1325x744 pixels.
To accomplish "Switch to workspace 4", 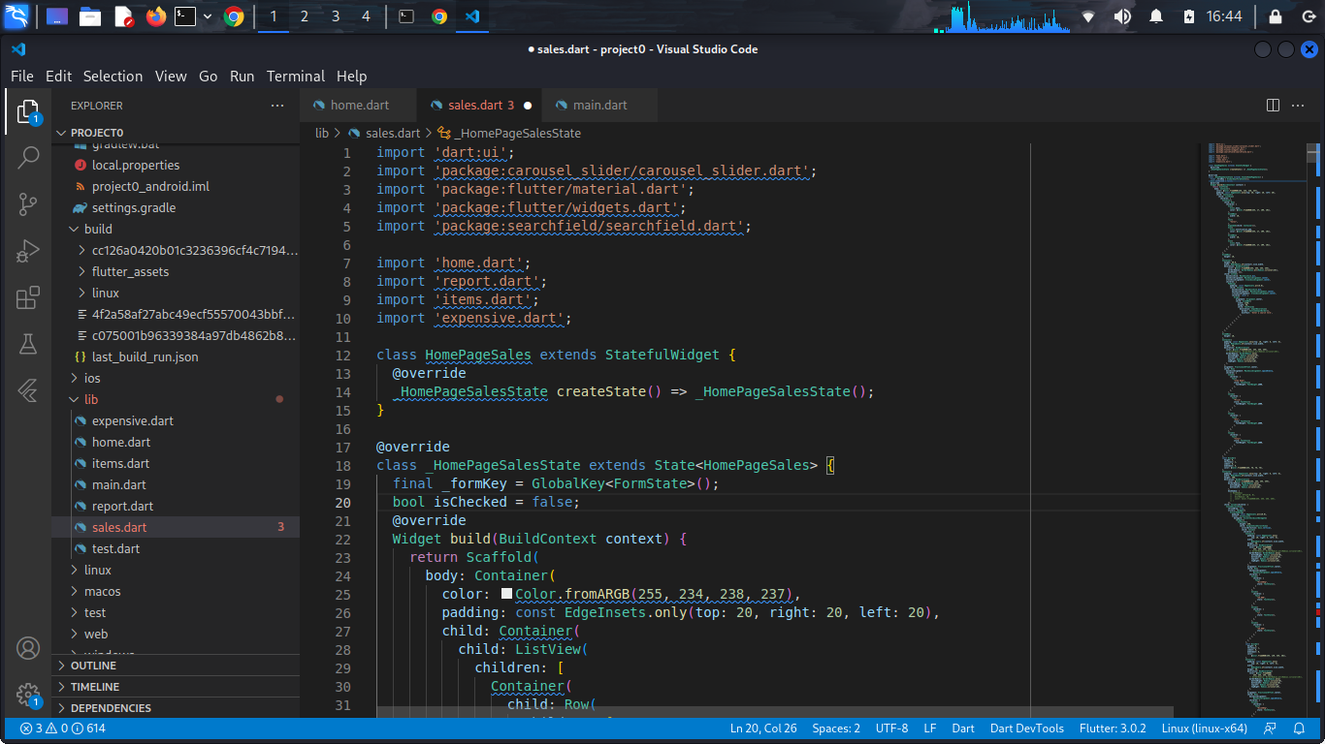I will pyautogui.click(x=366, y=16).
